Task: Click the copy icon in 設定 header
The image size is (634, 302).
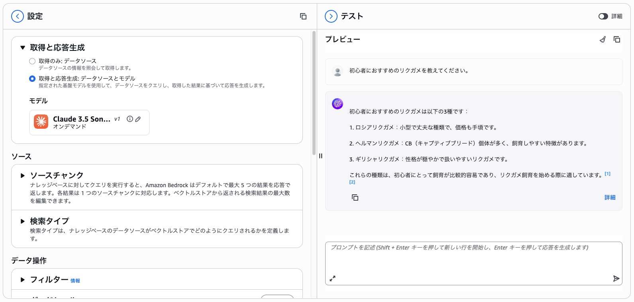Action: (303, 16)
